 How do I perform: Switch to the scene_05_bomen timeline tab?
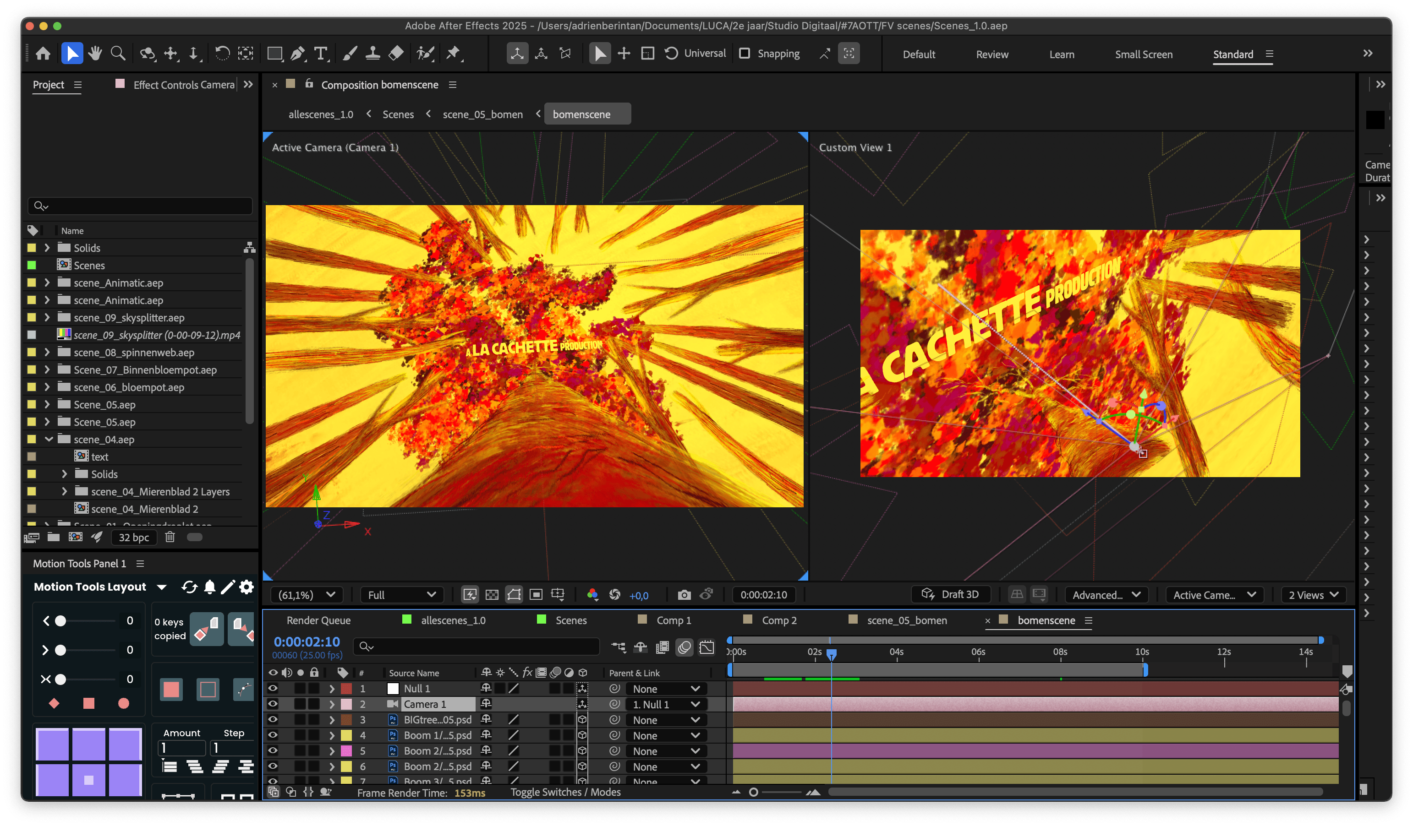tap(906, 620)
